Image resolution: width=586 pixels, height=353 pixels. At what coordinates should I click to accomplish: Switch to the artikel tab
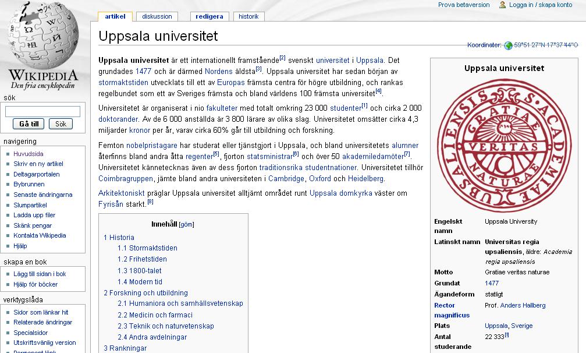115,16
